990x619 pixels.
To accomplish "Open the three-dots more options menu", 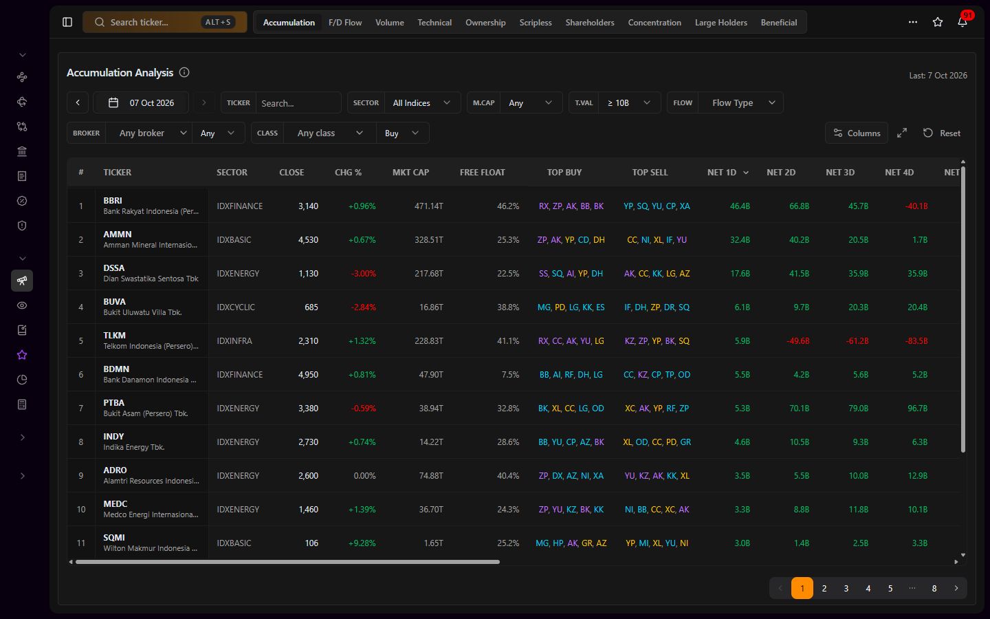I will [x=913, y=22].
